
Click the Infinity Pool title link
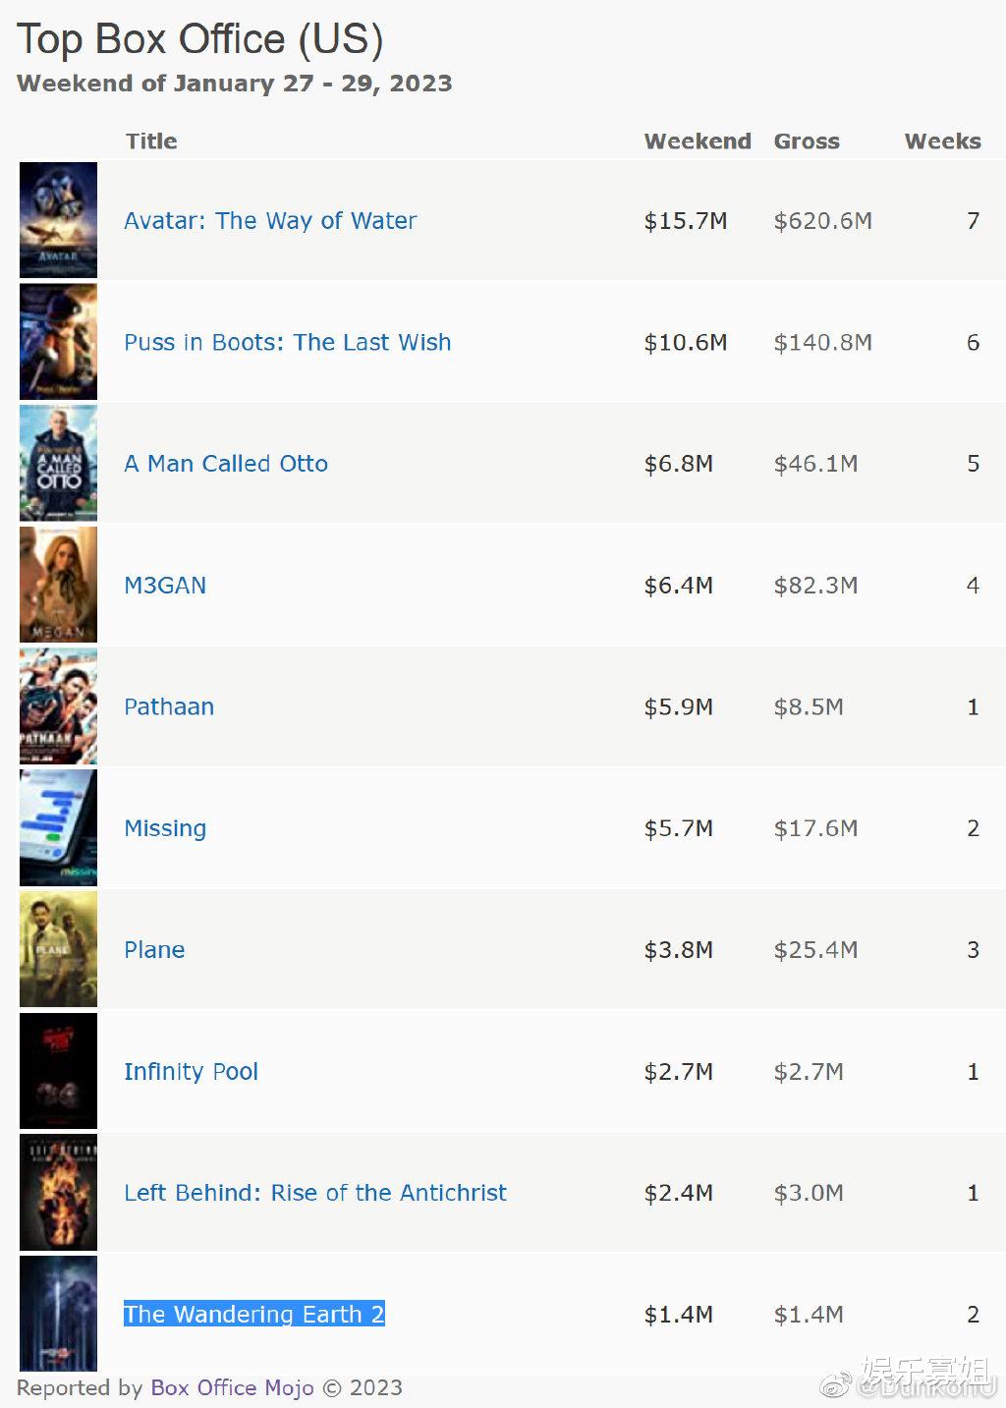pyautogui.click(x=191, y=1072)
